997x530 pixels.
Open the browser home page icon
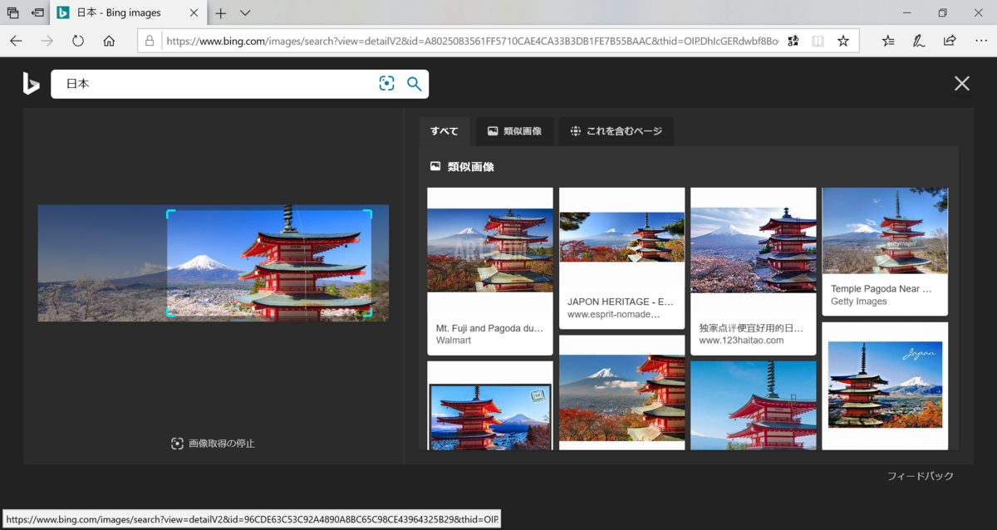(109, 41)
